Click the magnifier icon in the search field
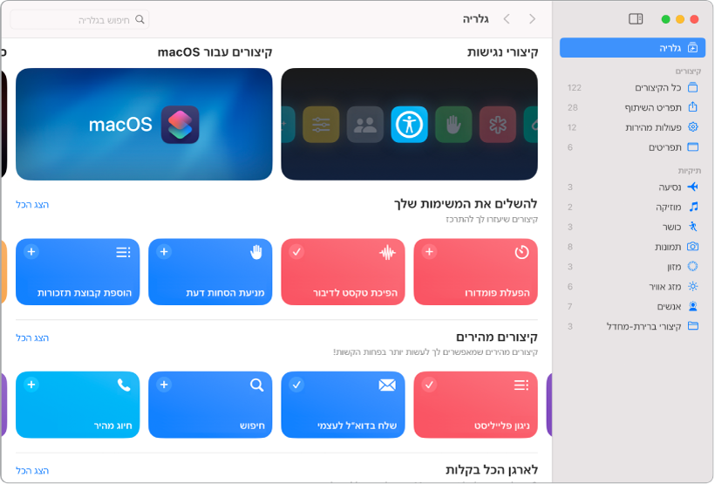Viewport: 715px width, 484px height. pyautogui.click(x=140, y=19)
